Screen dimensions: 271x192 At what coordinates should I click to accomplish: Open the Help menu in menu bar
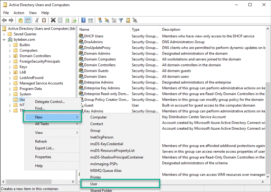coord(45,13)
